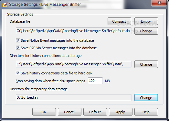Click the 'MB' unit label
The image size is (169, 121).
[107, 81]
